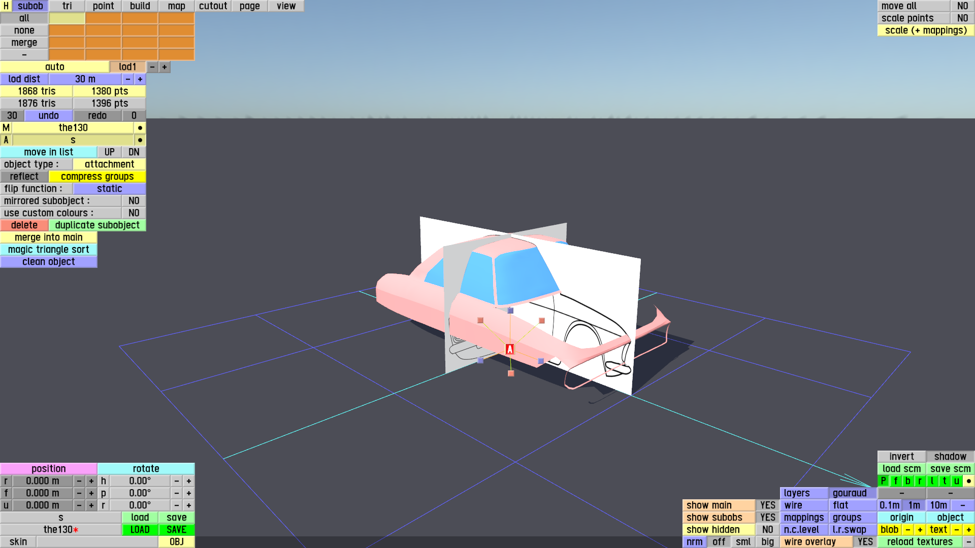
Task: Select the f front view button
Action: [895, 481]
